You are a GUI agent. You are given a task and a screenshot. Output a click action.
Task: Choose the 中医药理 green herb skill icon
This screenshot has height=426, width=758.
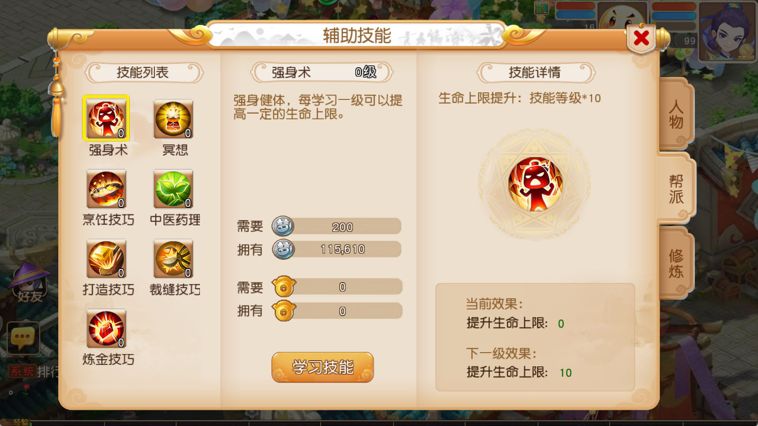(x=173, y=189)
